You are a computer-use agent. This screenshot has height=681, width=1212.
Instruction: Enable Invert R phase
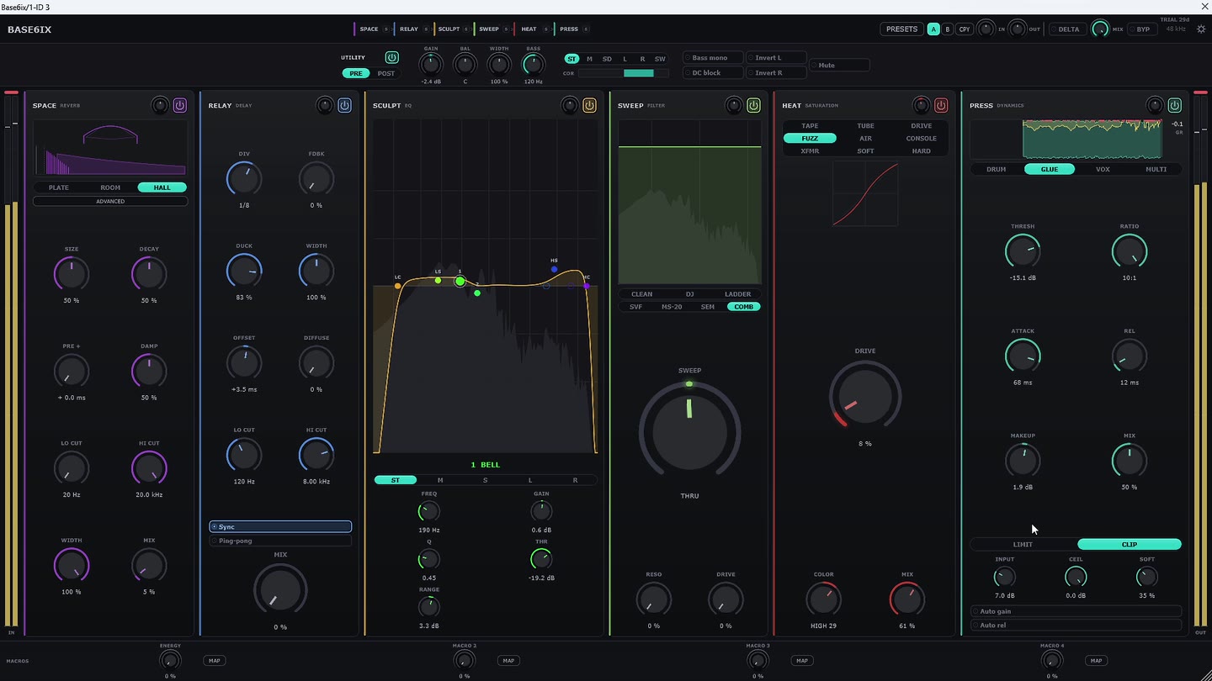point(776,73)
